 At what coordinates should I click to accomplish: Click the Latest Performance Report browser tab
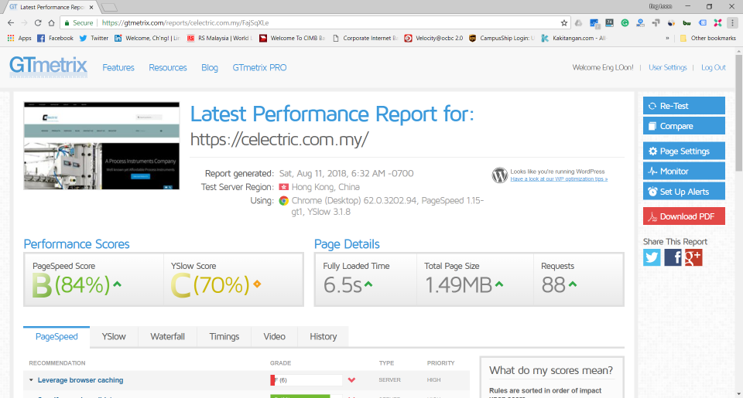click(x=51, y=7)
